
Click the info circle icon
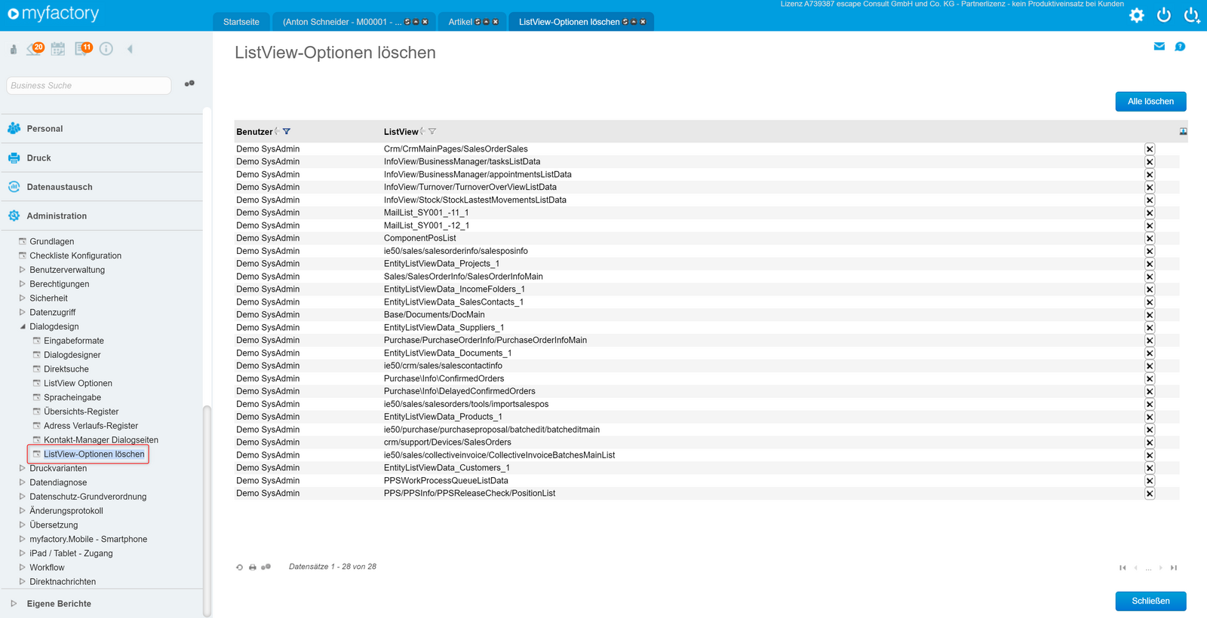pos(106,49)
